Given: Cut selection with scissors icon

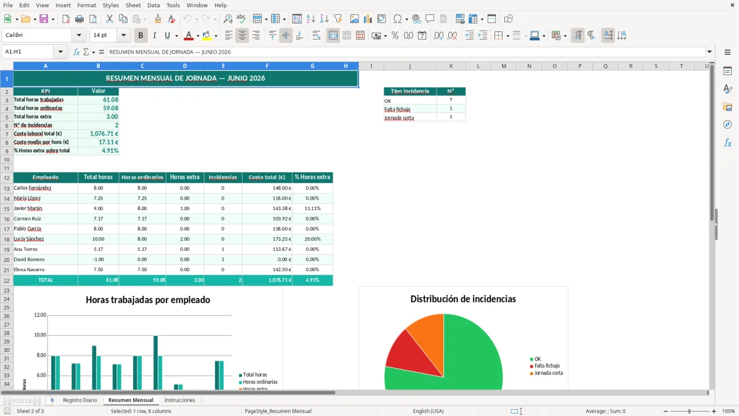Looking at the screenshot, I should [109, 19].
